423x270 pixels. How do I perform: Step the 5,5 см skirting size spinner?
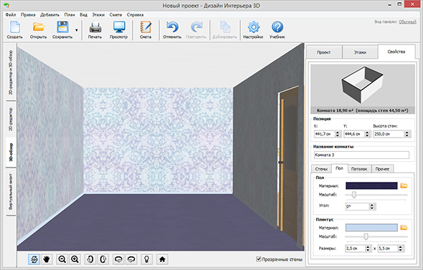pyautogui.click(x=401, y=249)
